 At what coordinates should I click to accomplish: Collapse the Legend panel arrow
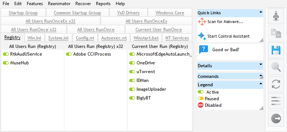coord(261,83)
